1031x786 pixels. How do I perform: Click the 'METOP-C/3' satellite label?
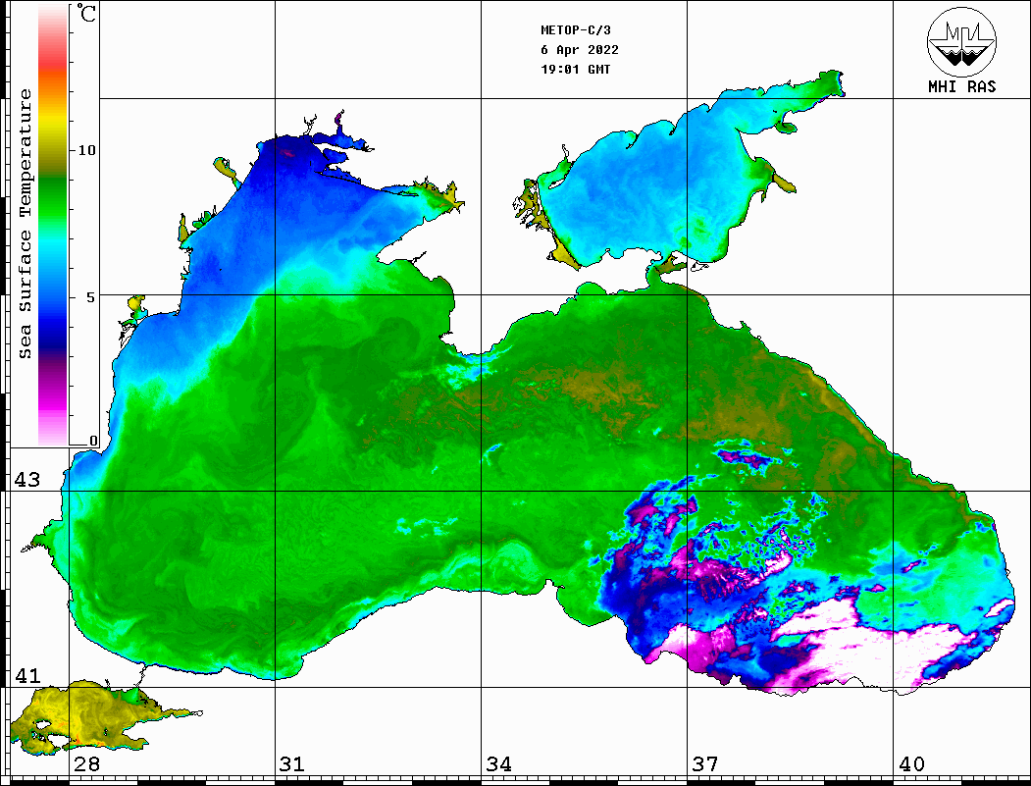click(x=575, y=30)
